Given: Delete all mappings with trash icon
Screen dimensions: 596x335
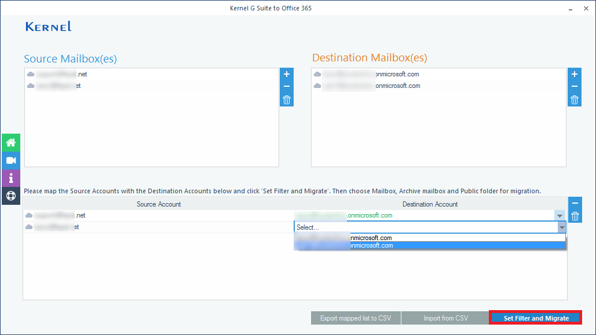Looking at the screenshot, I should click(575, 216).
